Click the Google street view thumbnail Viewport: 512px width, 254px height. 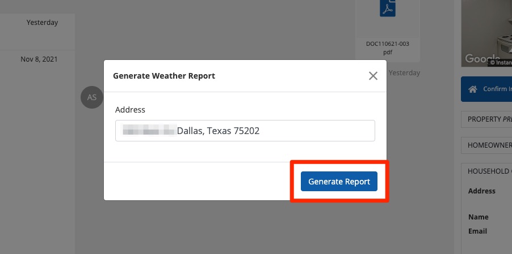pyautogui.click(x=486, y=28)
